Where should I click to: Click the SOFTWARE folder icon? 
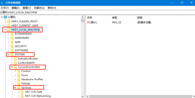pyautogui.click(x=12, y=50)
